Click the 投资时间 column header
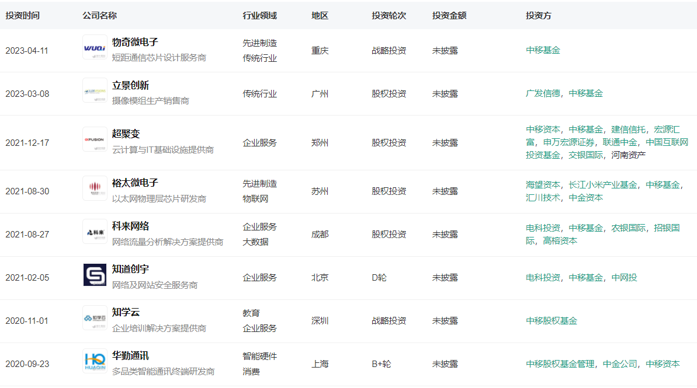This screenshot has height=388, width=697. 22,16
